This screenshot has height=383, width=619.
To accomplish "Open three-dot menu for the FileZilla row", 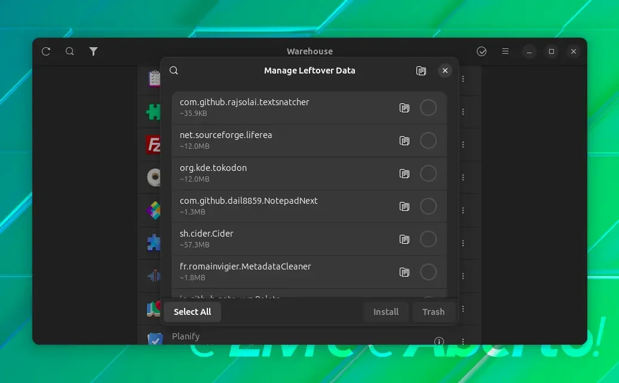I will pyautogui.click(x=463, y=145).
